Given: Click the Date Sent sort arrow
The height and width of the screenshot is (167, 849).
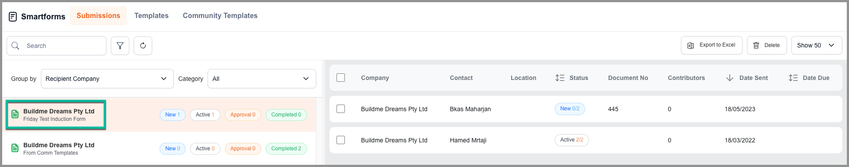Looking at the screenshot, I should click(730, 78).
